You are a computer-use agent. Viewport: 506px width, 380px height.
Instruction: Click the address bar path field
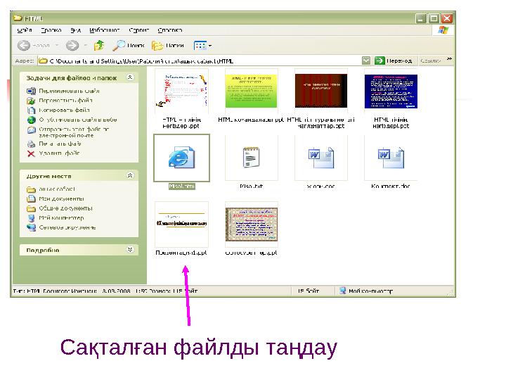(200, 61)
